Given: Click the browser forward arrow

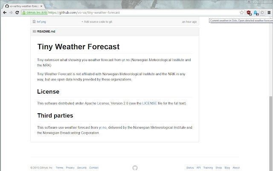Looking at the screenshot, I should coord(11,12).
